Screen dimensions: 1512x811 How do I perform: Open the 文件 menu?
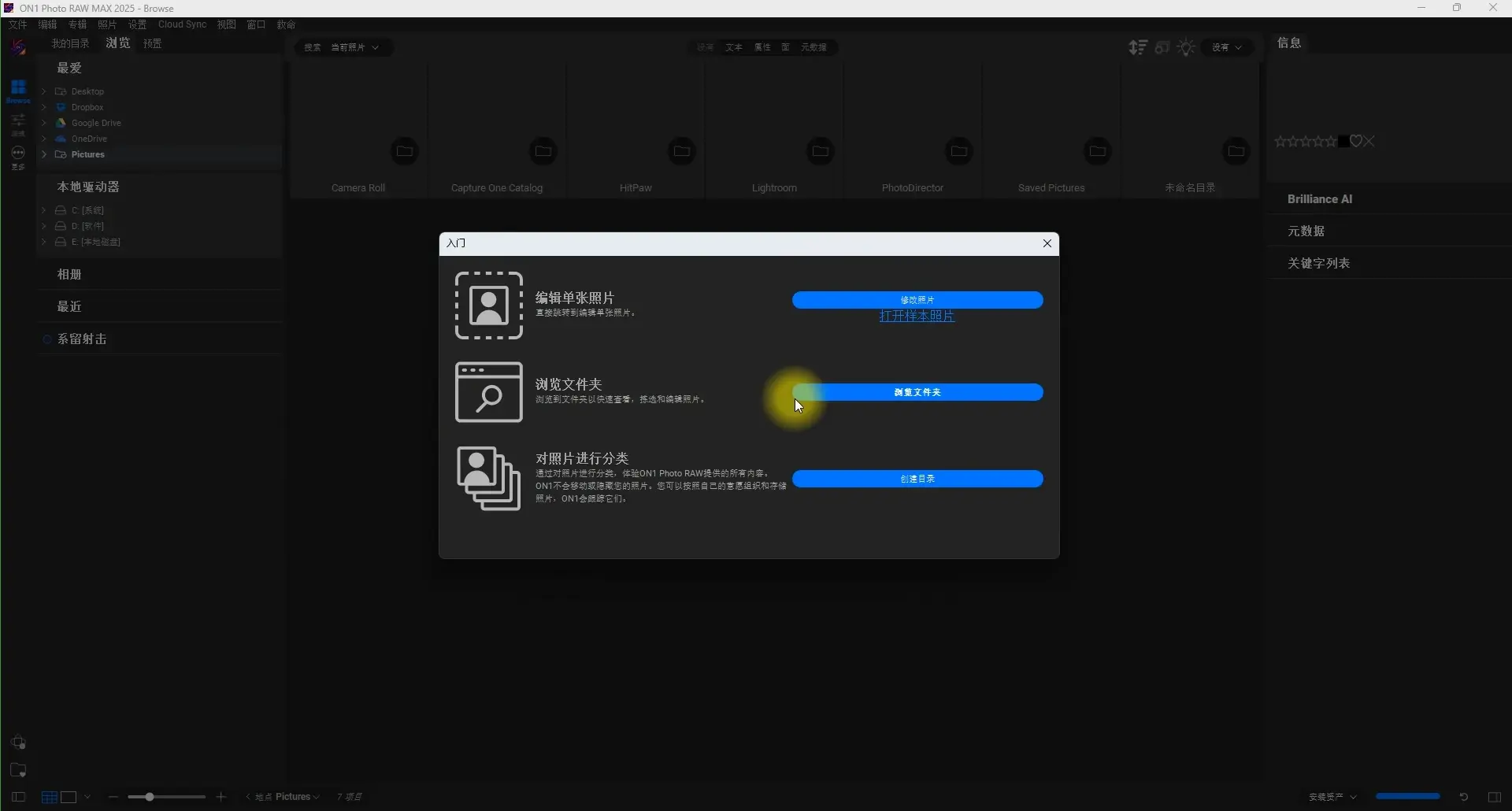17,24
